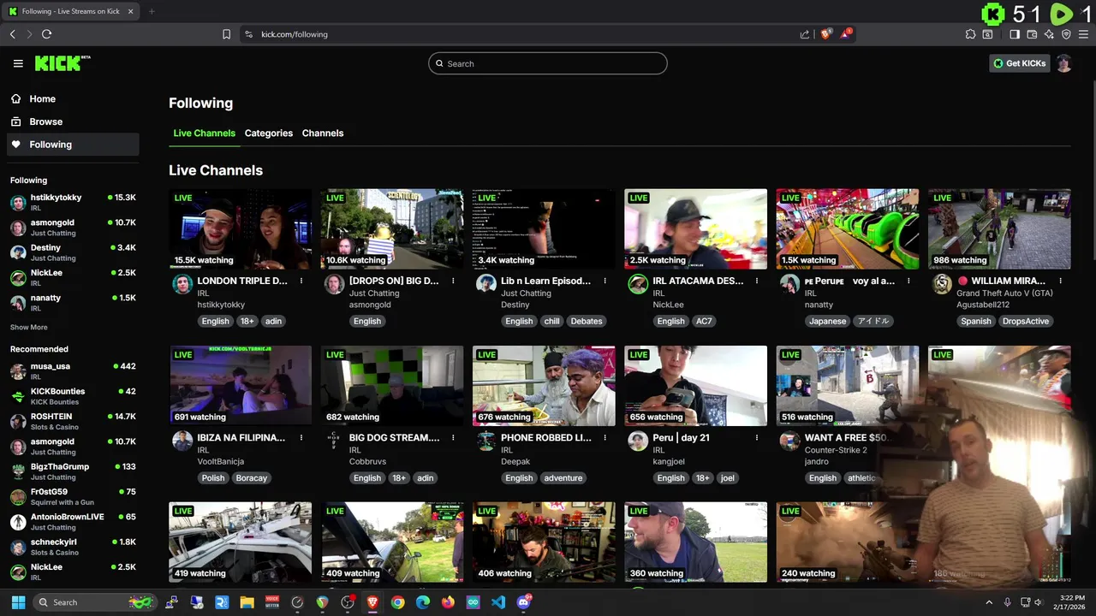Viewport: 1096px width, 616px height.
Task: Click kangjoel's avatar under Peru day 21
Action: 638,441
